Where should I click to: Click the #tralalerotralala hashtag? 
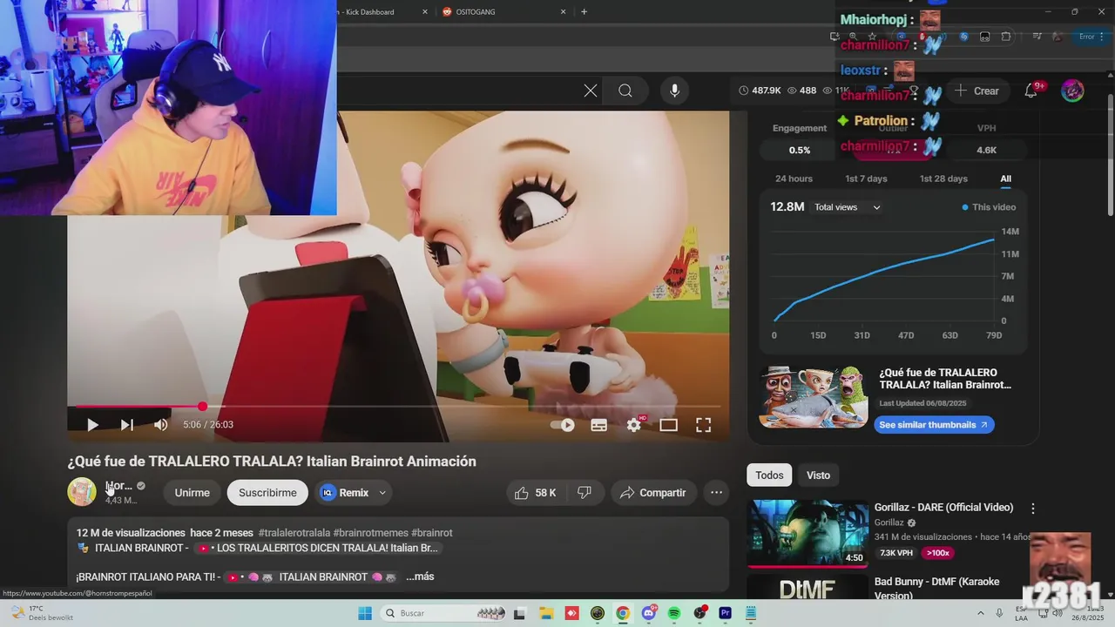click(294, 533)
